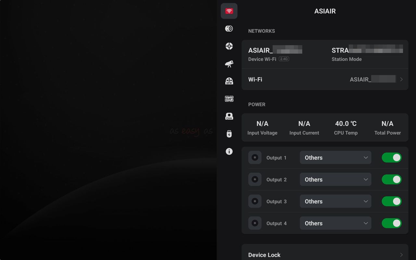Click the Output 2 port icon
The width and height of the screenshot is (416, 260).
255,179
